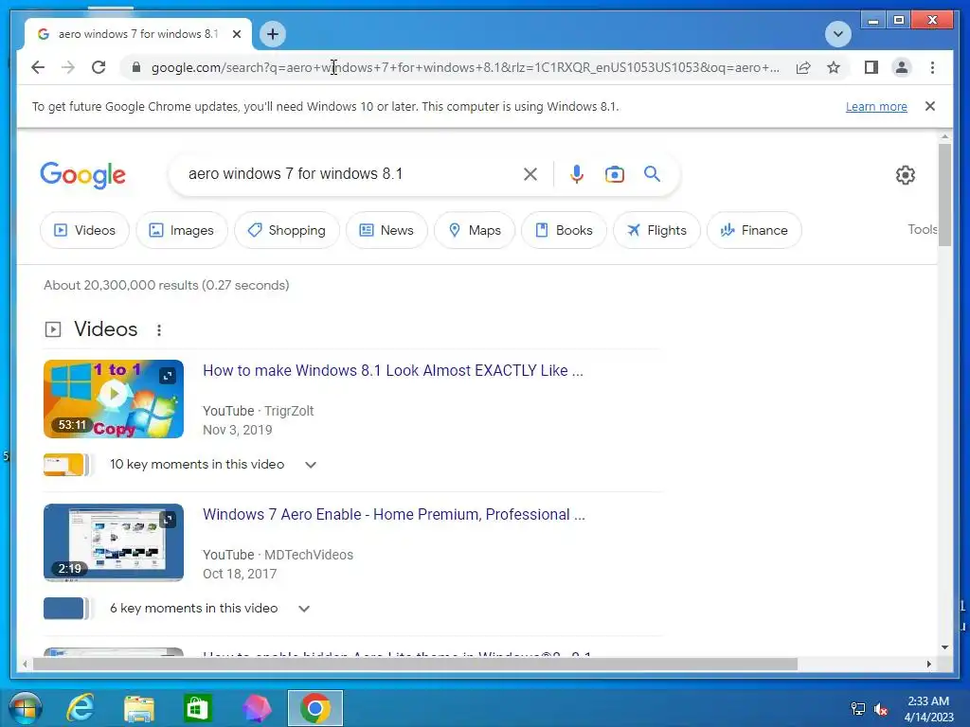Open 'Windows 7 Aero Enable' result link

click(394, 514)
